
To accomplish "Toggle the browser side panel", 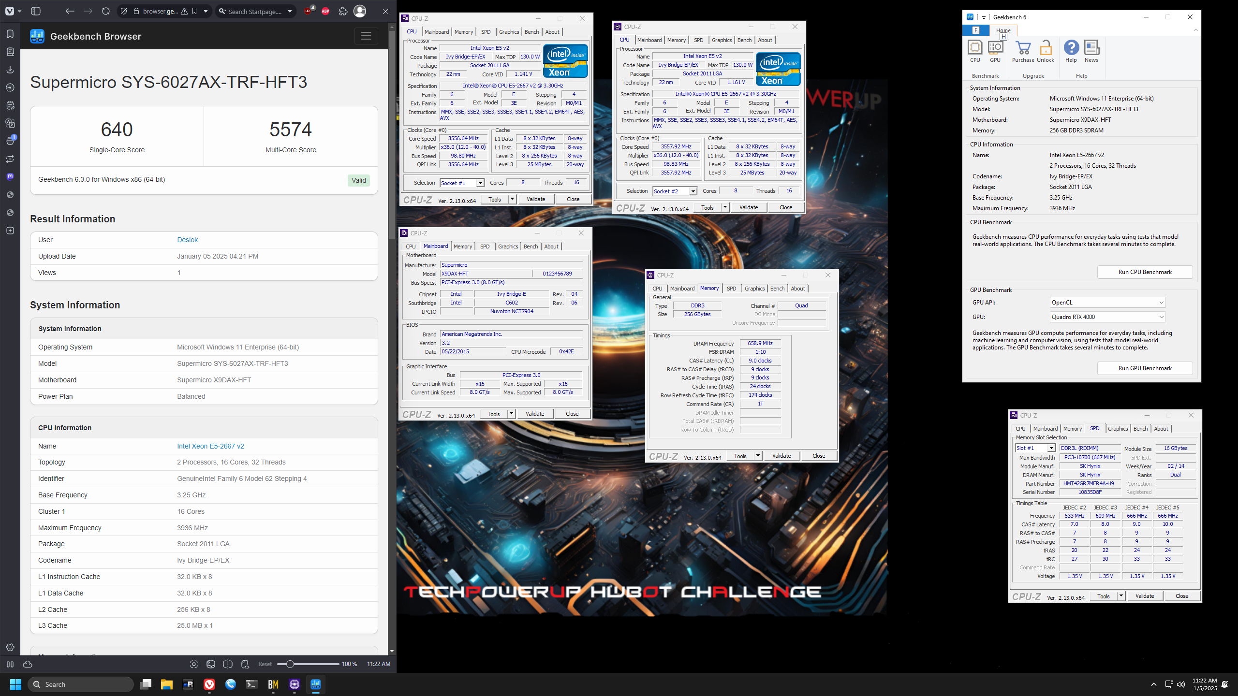I will (x=36, y=11).
